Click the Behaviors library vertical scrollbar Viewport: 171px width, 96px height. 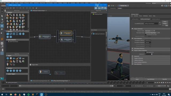click(x=28, y=21)
